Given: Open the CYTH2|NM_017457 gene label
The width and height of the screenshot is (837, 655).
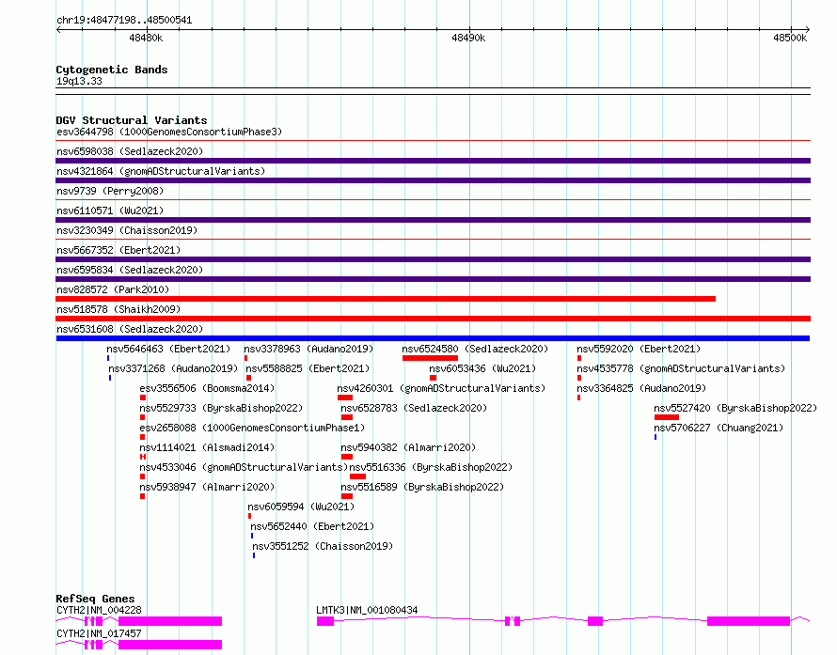Looking at the screenshot, I should click(99, 633).
